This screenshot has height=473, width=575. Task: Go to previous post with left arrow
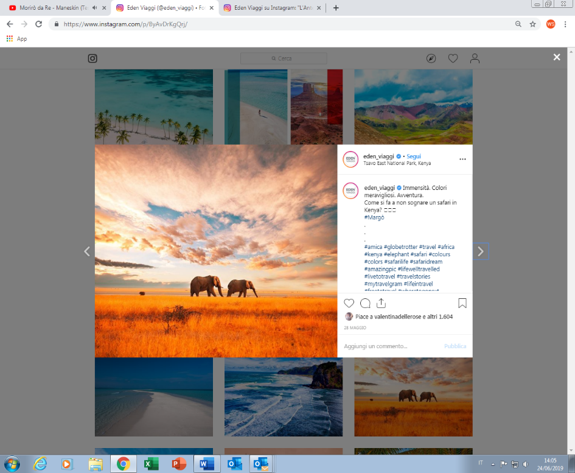[x=87, y=251]
